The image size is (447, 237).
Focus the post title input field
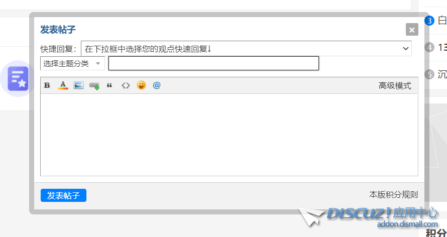tap(213, 63)
